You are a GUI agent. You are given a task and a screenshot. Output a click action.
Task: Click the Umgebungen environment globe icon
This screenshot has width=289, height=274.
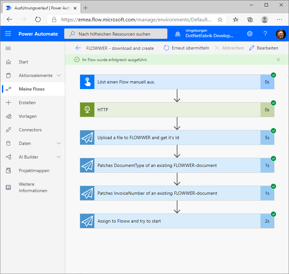pos(178,34)
